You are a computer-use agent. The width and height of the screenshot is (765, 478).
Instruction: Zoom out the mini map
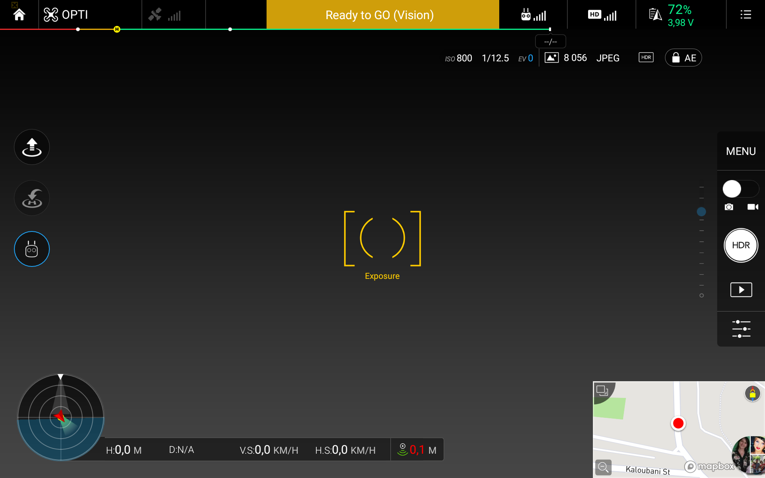pos(603,467)
